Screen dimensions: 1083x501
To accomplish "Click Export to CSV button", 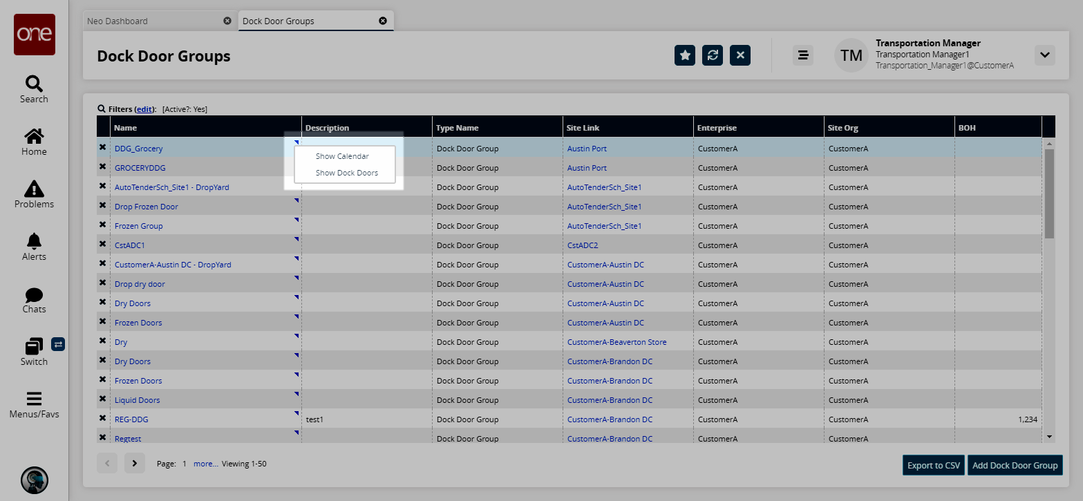I will click(x=933, y=465).
